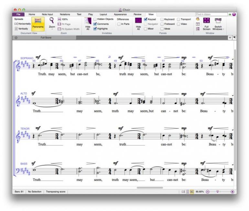Click the vertical scrollbar
This screenshot has width=249, height=211.
(235, 110)
